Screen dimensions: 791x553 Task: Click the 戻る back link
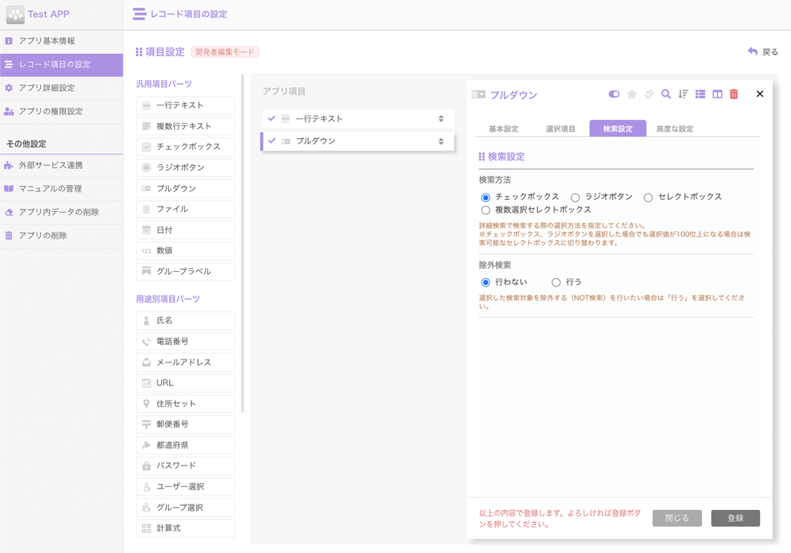(x=763, y=52)
